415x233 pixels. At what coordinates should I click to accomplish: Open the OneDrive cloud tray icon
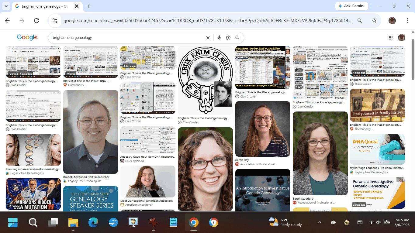(333, 222)
